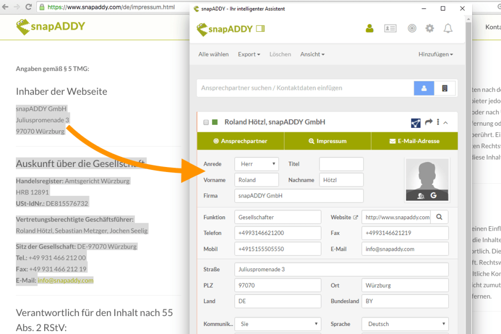Open the three-dot menu on the contact card

click(438, 122)
